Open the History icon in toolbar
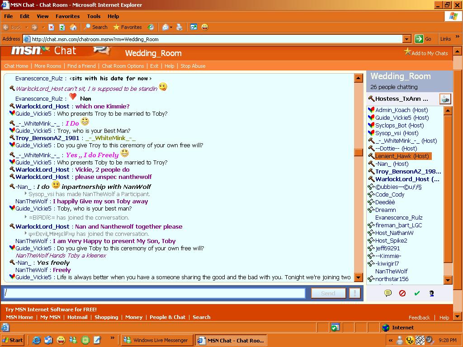Image resolution: width=463 pixels, height=347 pixels. click(x=151, y=27)
